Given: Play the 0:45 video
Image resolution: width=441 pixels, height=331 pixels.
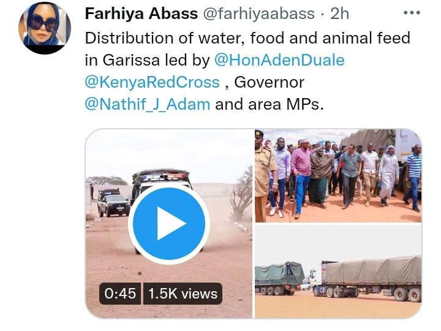Looking at the screenshot, I should pyautogui.click(x=169, y=224).
